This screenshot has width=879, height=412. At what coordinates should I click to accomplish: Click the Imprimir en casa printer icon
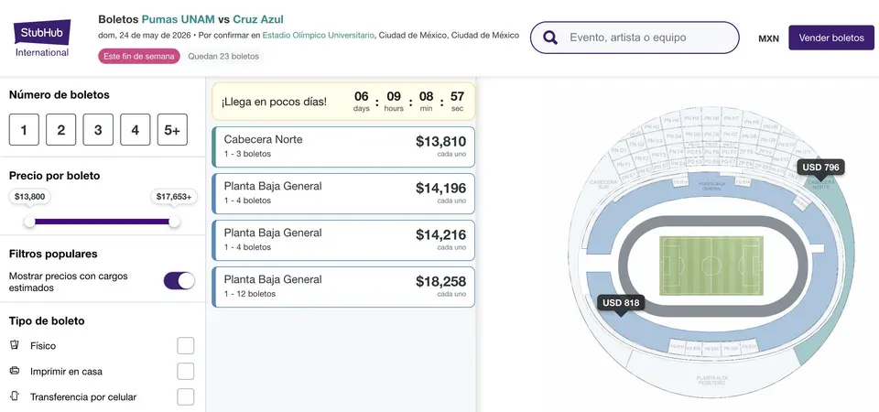(16, 371)
